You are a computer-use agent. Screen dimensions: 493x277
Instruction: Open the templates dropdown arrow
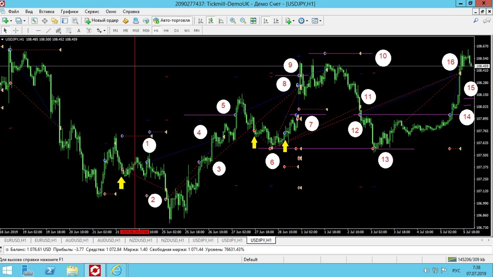click(x=320, y=21)
